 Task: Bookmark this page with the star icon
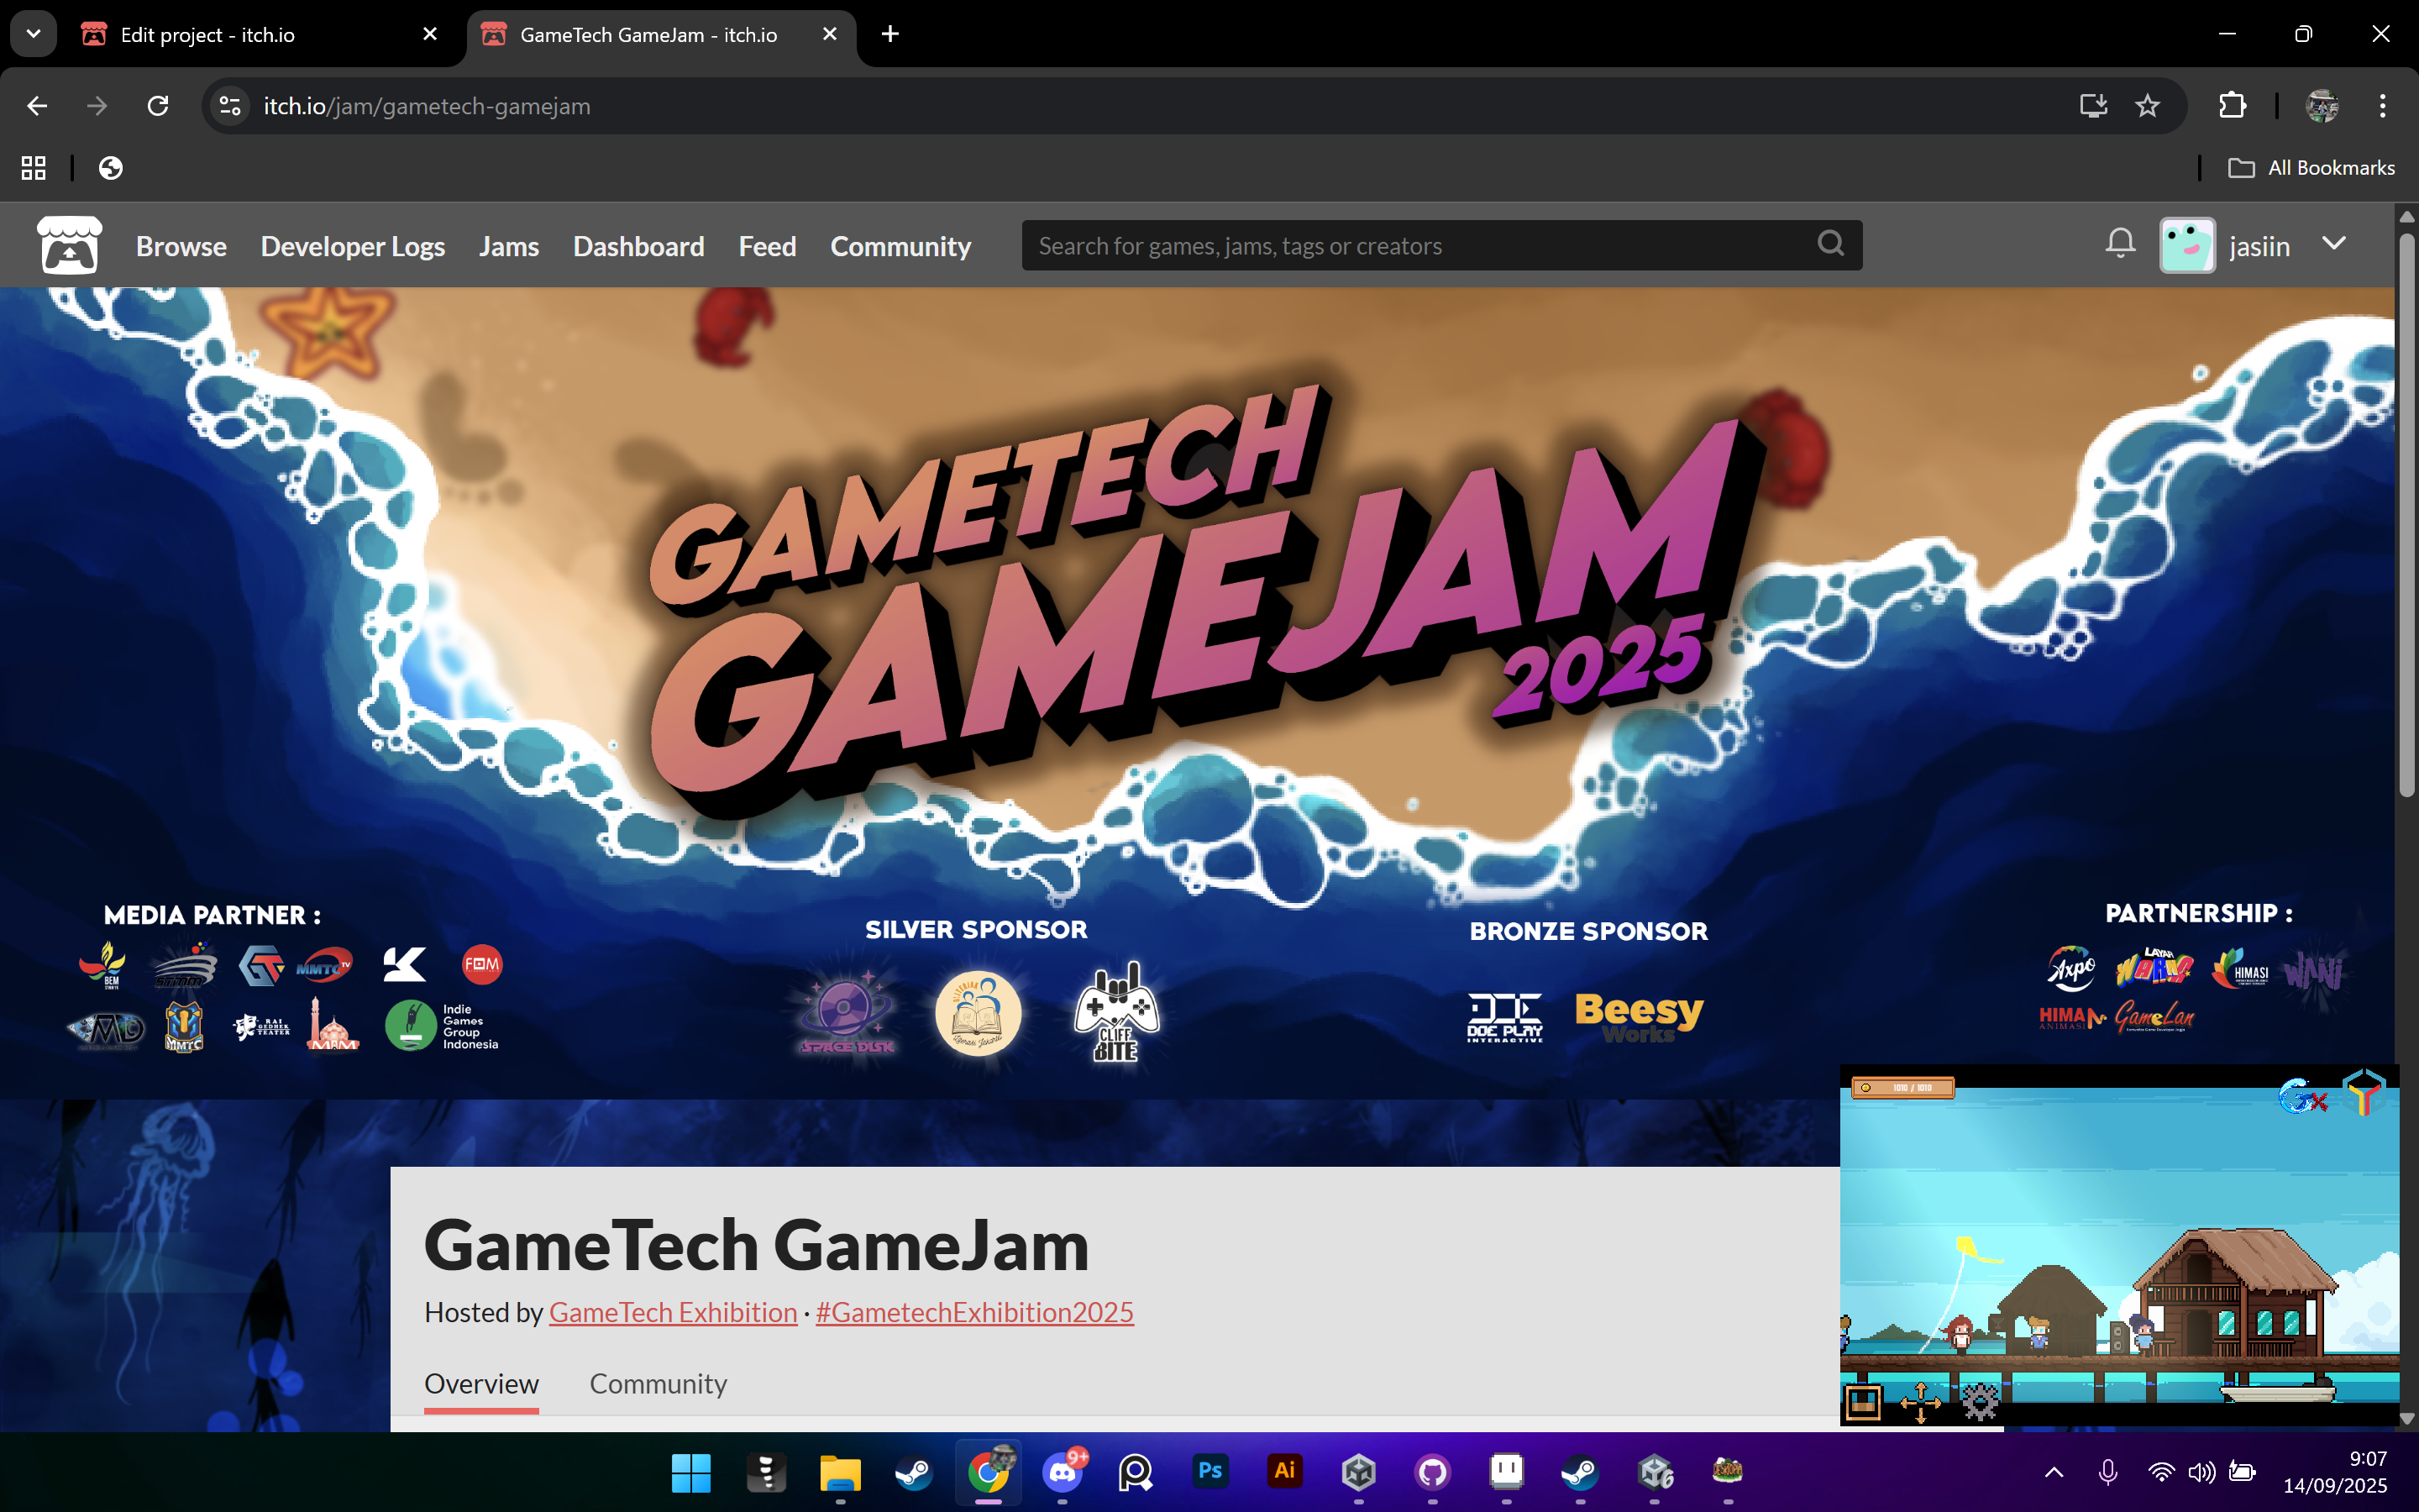2147,106
